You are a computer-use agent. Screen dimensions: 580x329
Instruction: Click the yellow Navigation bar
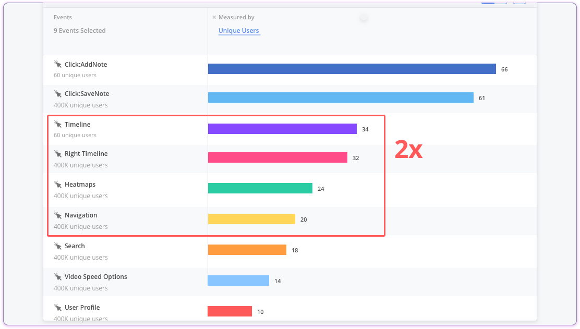point(251,219)
